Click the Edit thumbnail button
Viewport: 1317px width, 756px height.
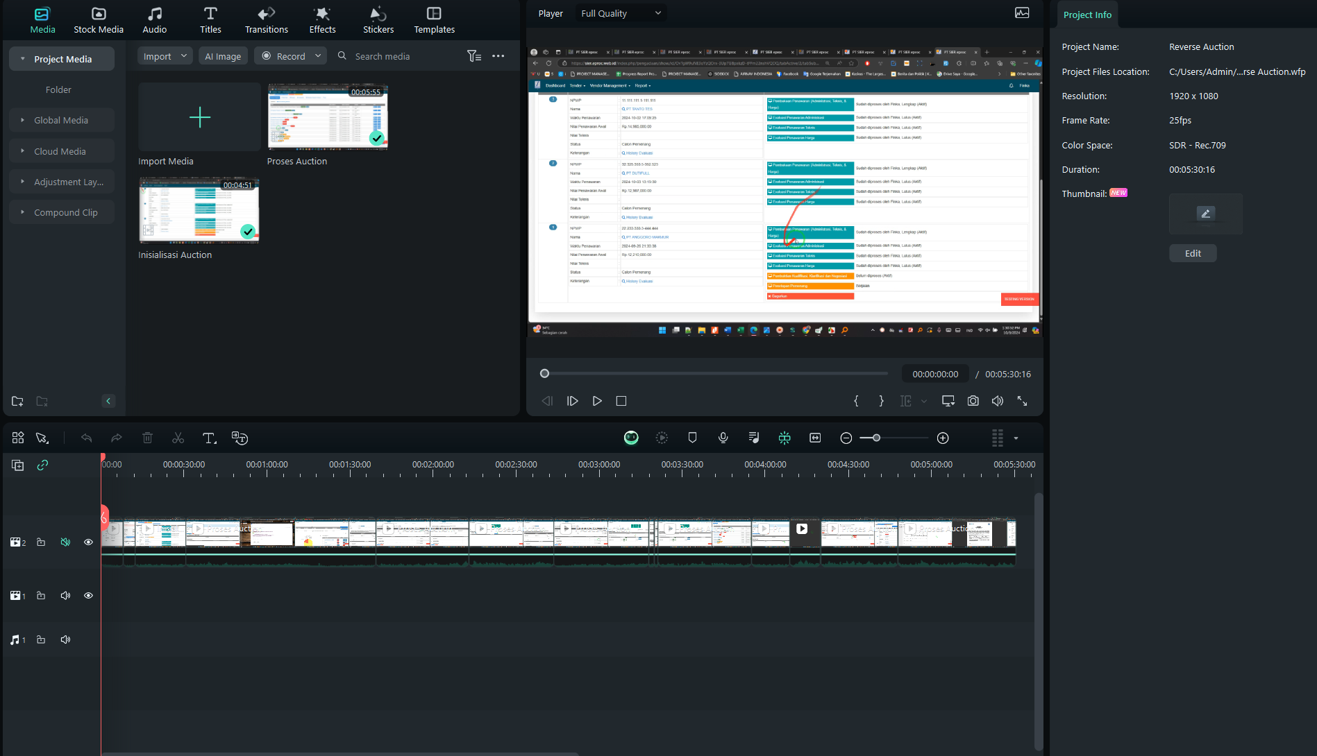(x=1192, y=253)
